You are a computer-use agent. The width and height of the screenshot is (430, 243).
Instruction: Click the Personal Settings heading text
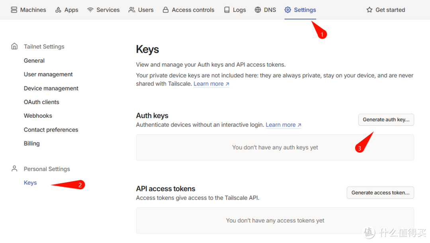47,169
